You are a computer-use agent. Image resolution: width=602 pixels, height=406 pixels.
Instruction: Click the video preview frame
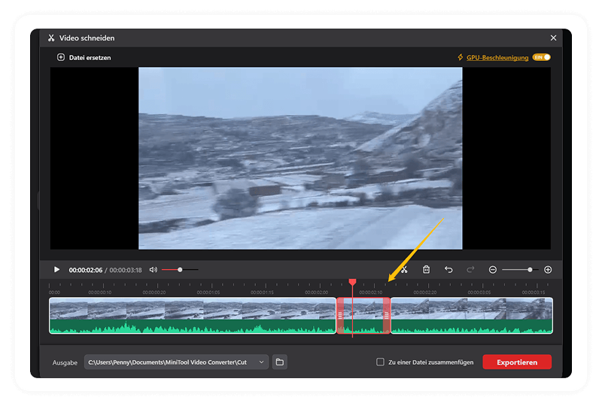click(300, 158)
